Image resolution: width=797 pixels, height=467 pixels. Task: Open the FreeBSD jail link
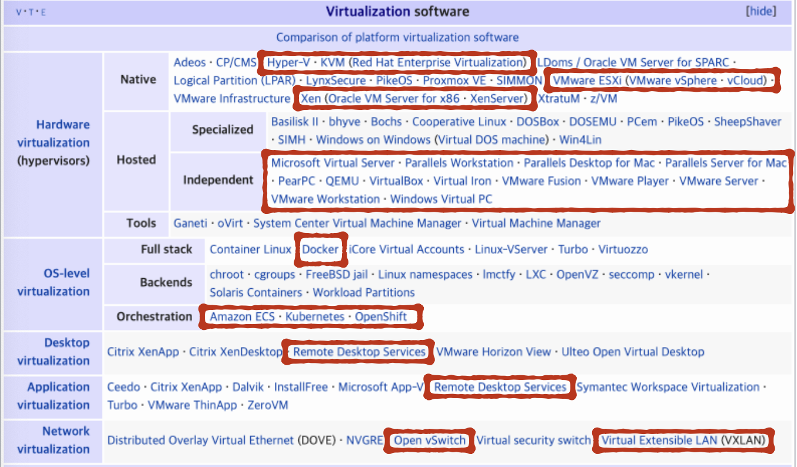pos(337,275)
